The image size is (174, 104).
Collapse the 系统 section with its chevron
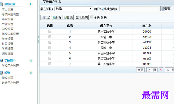point(31,73)
